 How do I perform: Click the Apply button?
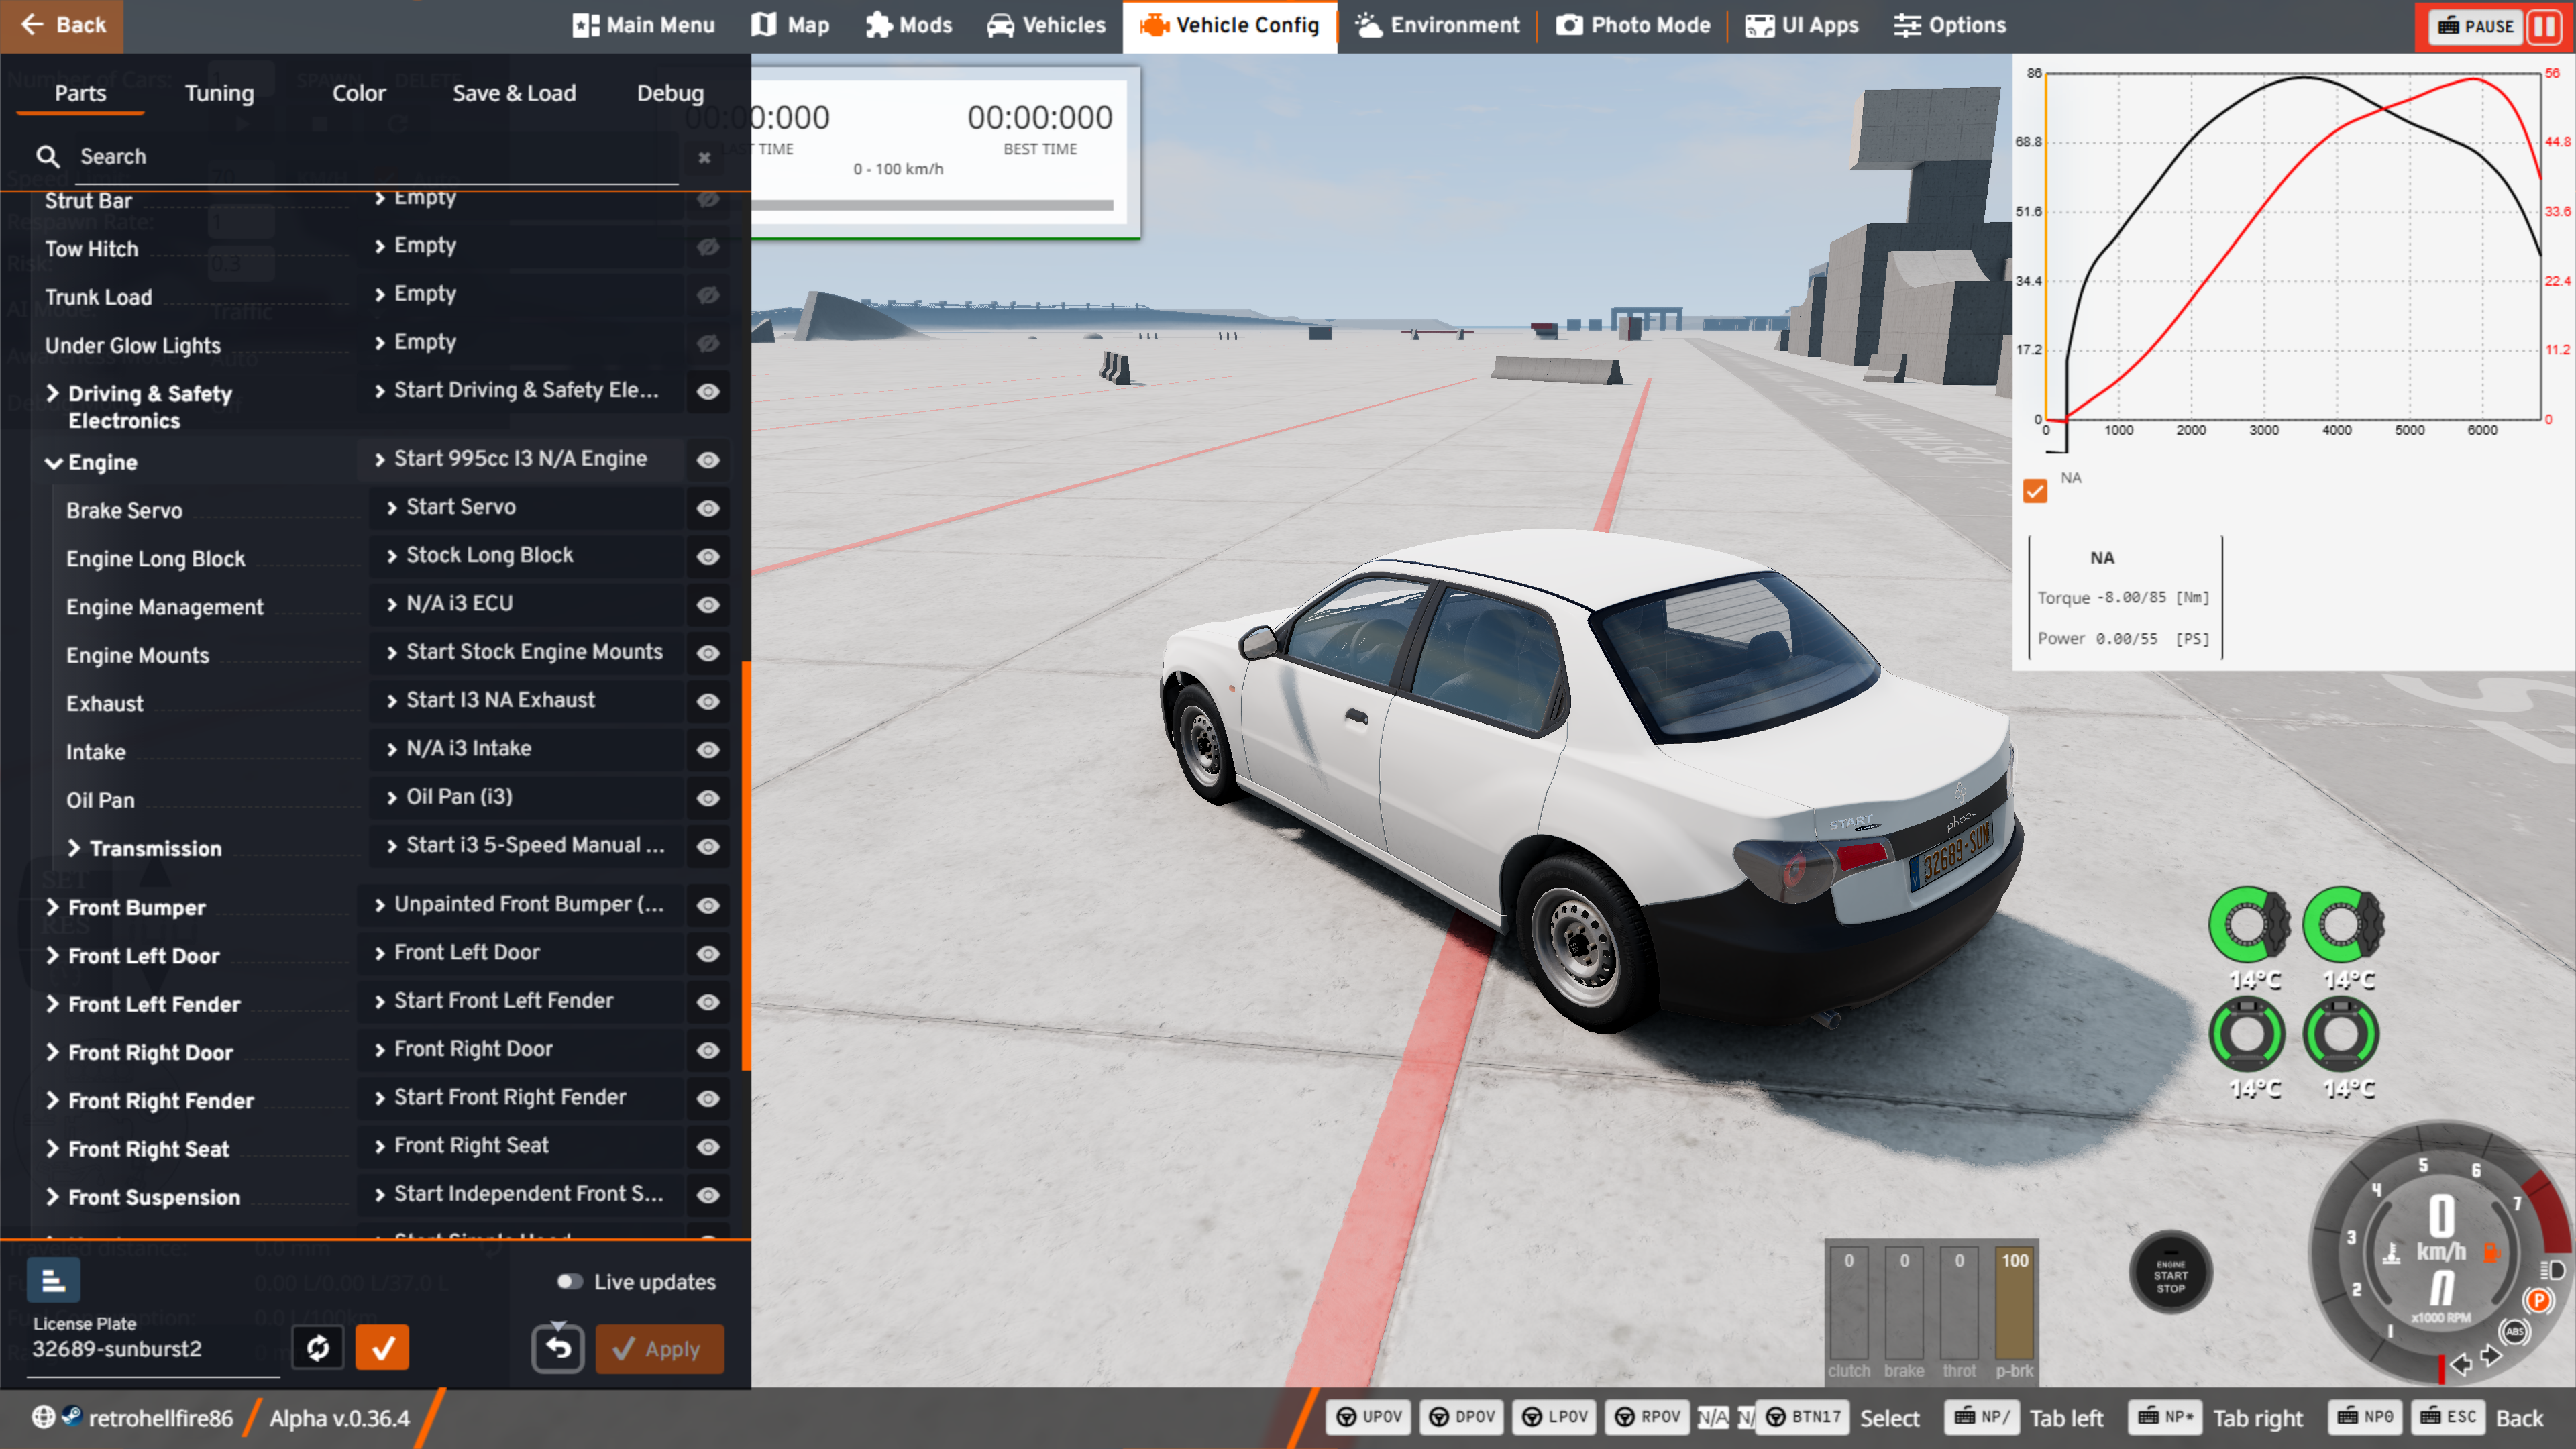pos(659,1348)
